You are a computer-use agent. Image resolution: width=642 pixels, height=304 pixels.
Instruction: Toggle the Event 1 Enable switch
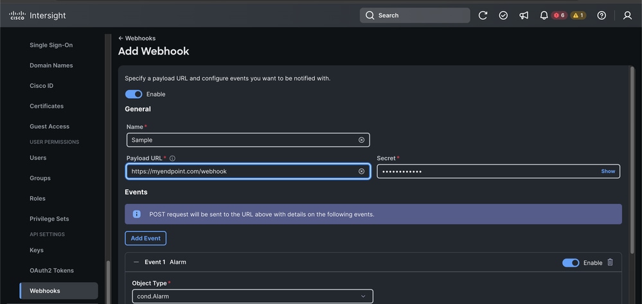click(571, 263)
